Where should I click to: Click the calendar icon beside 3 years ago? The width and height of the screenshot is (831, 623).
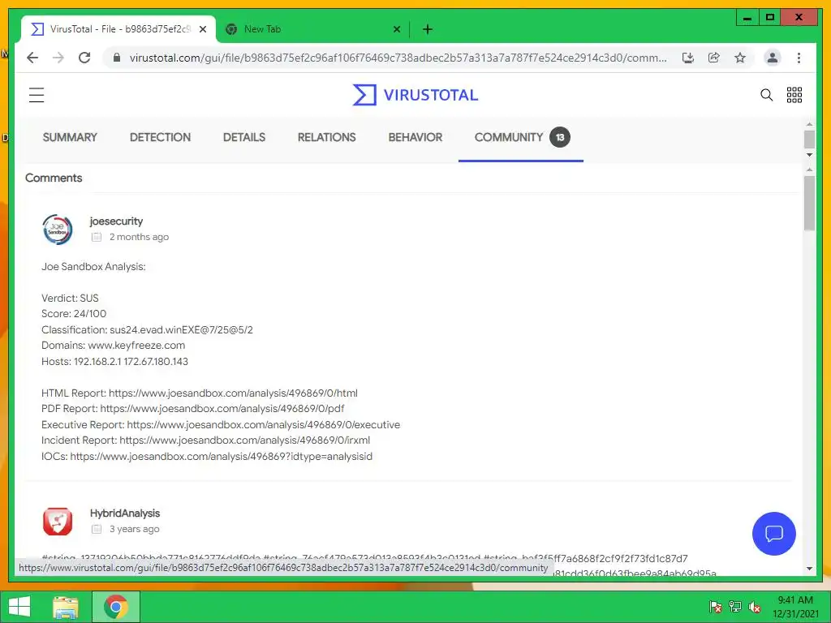97,529
